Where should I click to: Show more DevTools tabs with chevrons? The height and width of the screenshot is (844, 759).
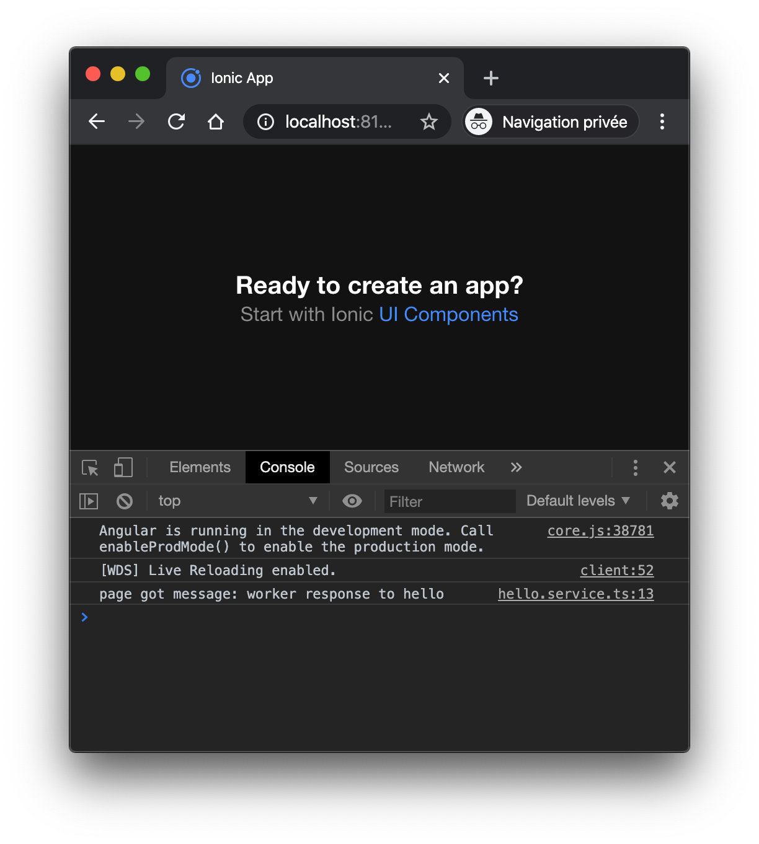pos(516,468)
